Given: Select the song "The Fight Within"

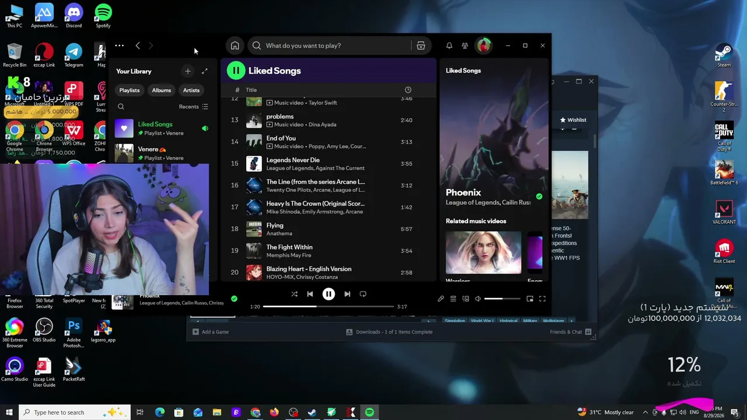Looking at the screenshot, I should (x=289, y=247).
